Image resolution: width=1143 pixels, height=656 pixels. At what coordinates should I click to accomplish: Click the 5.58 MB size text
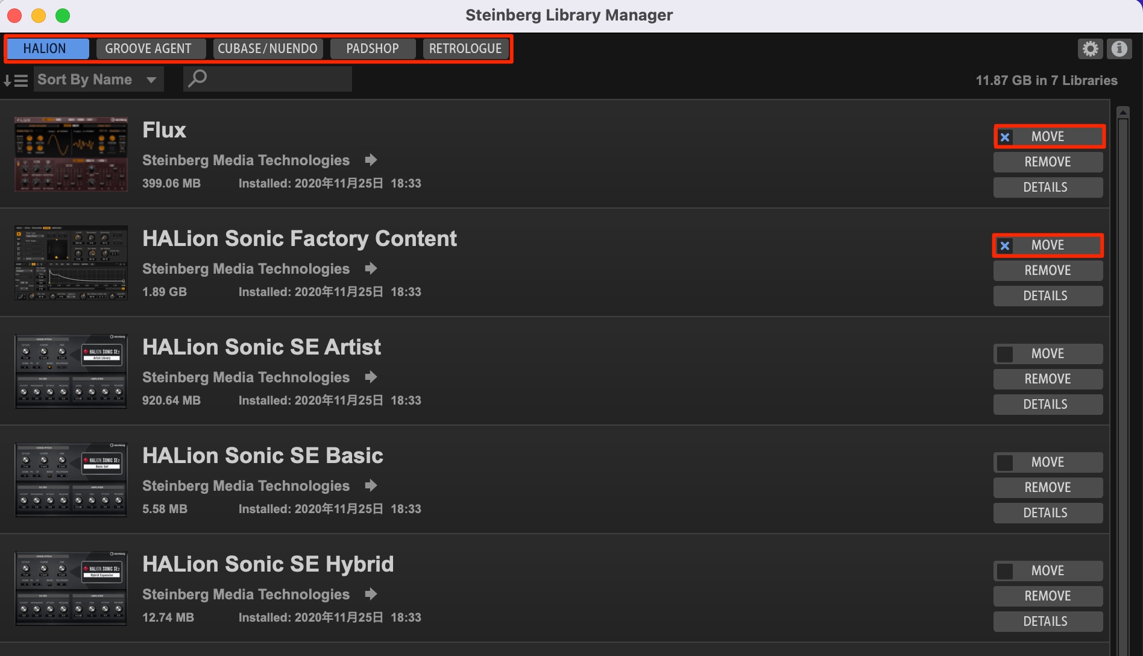[165, 509]
